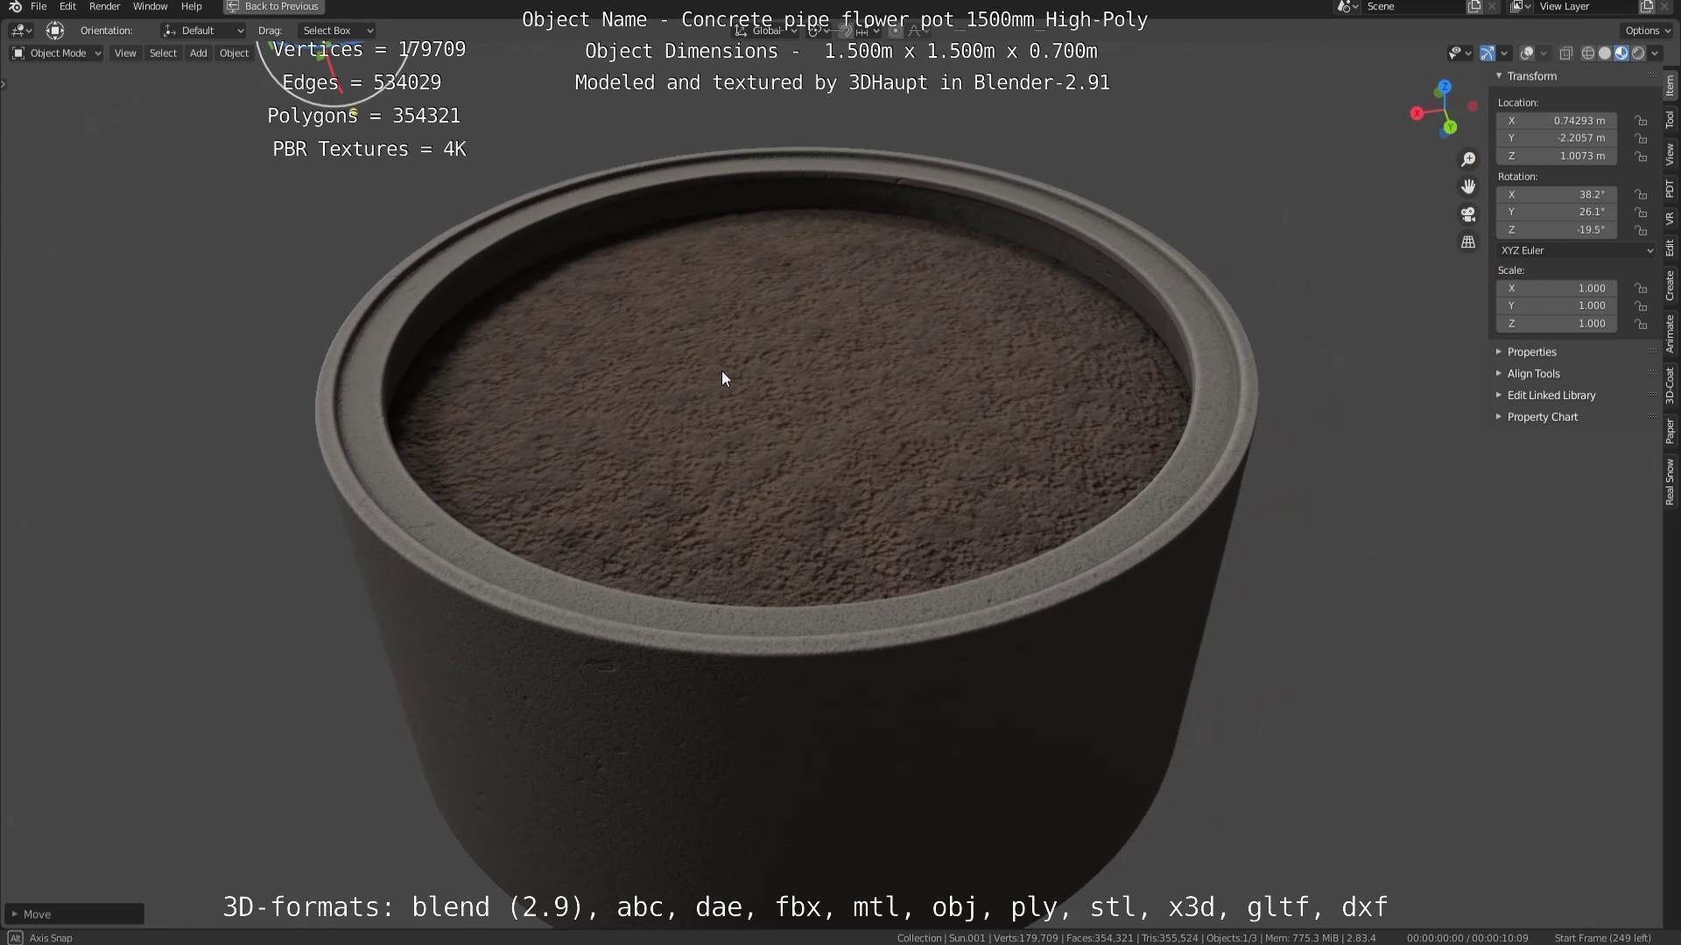Add a new view layer icon
The image size is (1681, 945).
coord(1647,6)
